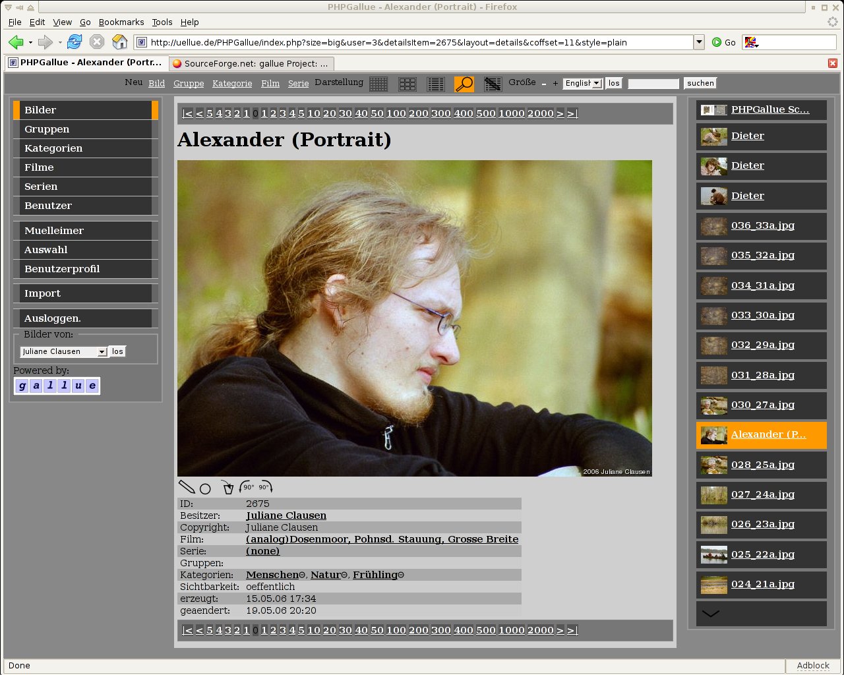
Task: Click the 027_24a.jpg thumbnail
Action: [x=713, y=494]
